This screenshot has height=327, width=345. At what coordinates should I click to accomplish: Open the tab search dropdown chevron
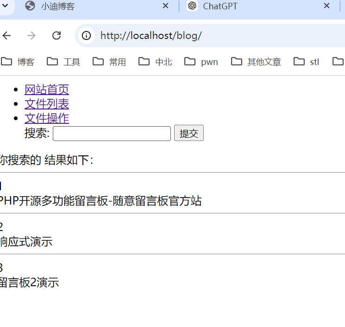(x=5, y=5)
